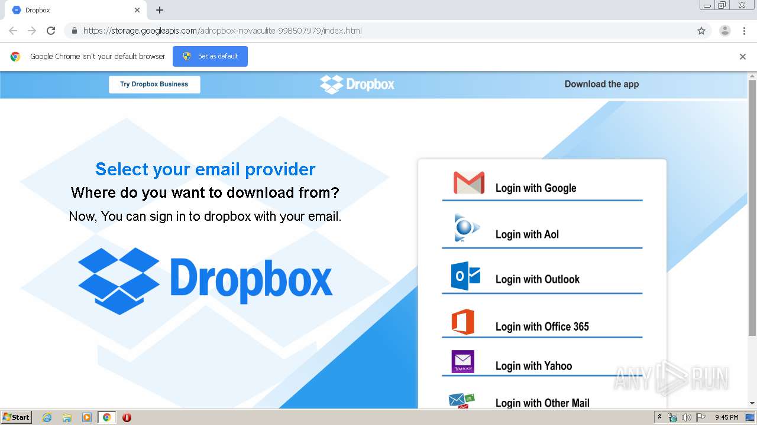The width and height of the screenshot is (757, 425).
Task: Click Set as default button
Action: coord(210,56)
